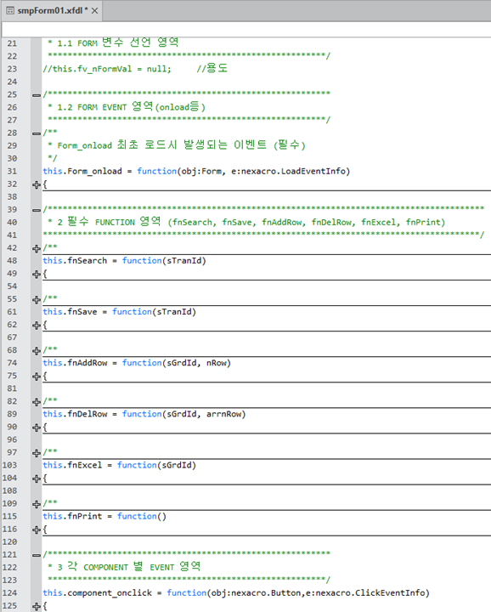The height and width of the screenshot is (612, 491).
Task: Expand the component_onclick body at line 125
Action: [x=37, y=606]
